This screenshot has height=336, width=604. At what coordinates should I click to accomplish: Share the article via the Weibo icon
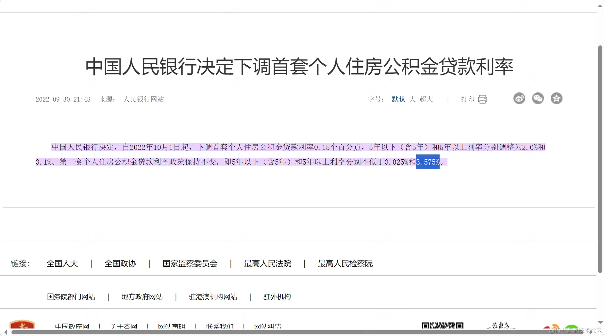(x=519, y=98)
